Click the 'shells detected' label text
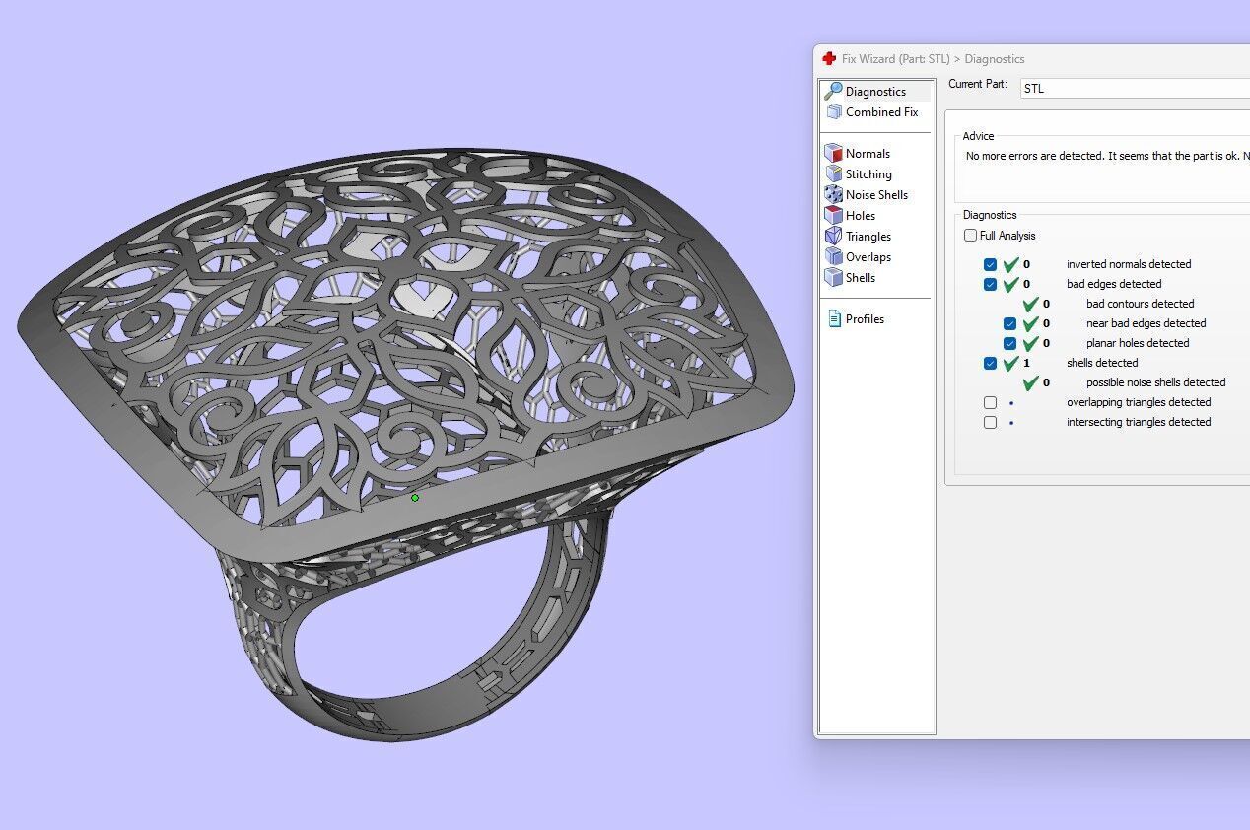Screen dimensions: 1250x830 pyautogui.click(x=1102, y=363)
